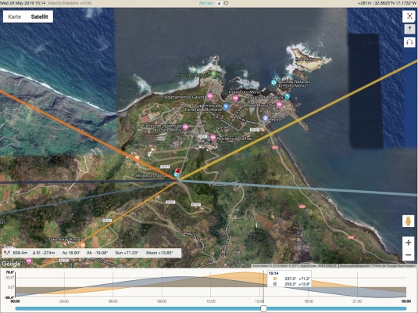Select the green Piscinas Naturais marker
Screen dimensions: 418x313
coord(213,74)
